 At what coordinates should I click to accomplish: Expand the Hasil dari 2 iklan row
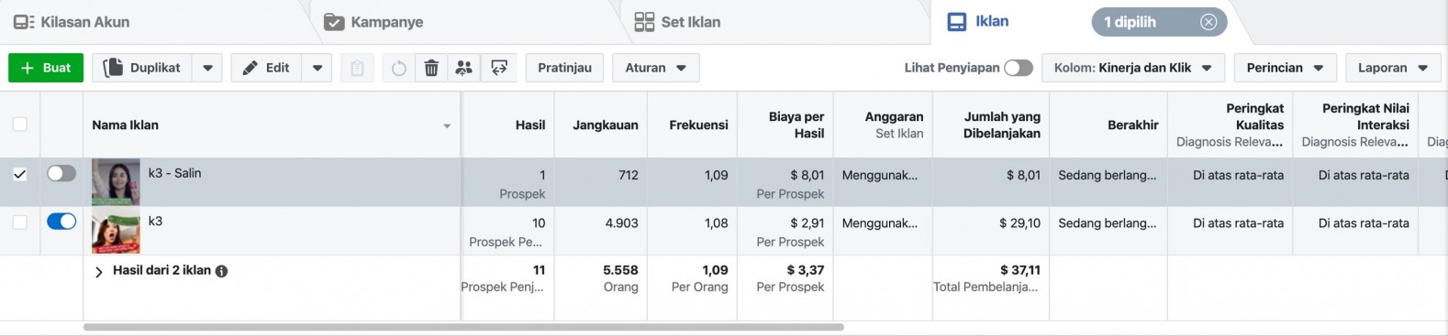coord(99,272)
